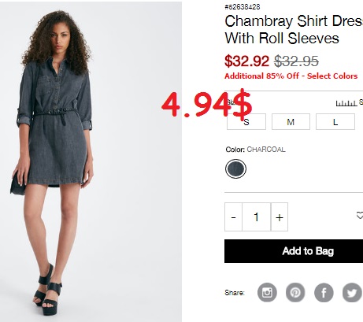Decrease quantity with the minus button
363x322 pixels.
tap(233, 217)
